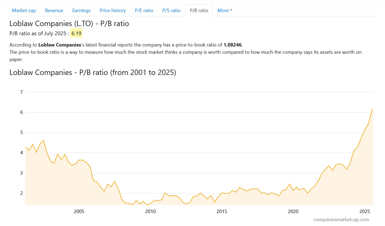Viewport: 385px width, 226px height.
Task: Click the 'P/B ratio as of July 2025' label
Action: [x=39, y=33]
